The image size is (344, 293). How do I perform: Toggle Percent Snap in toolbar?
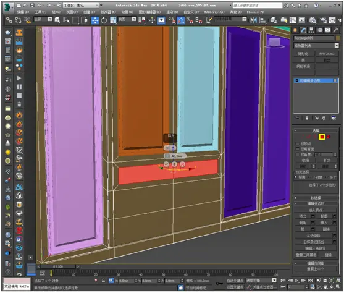tap(190, 20)
